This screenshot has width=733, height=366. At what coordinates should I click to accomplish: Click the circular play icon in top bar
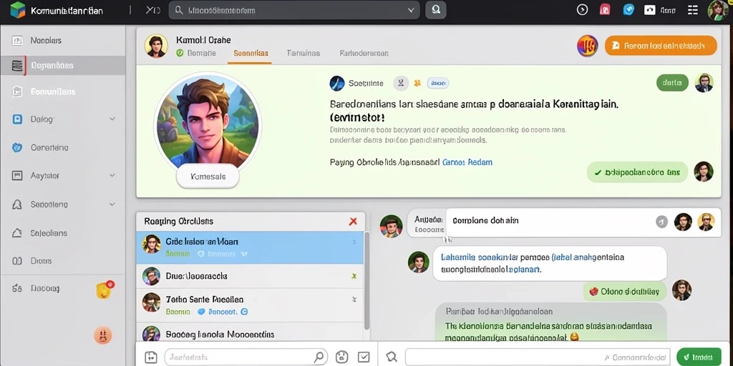[x=582, y=10]
